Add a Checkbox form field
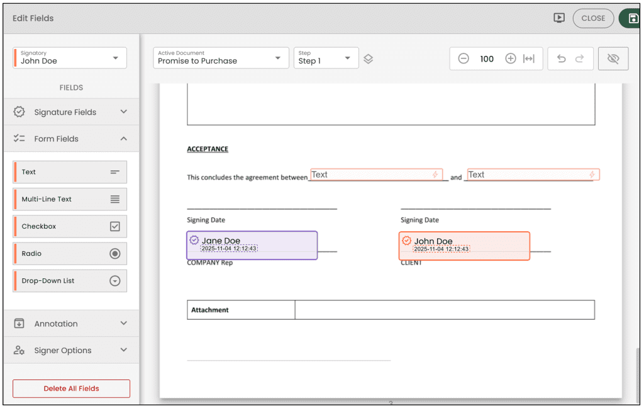Viewport: 644px width, 409px height. click(x=70, y=226)
